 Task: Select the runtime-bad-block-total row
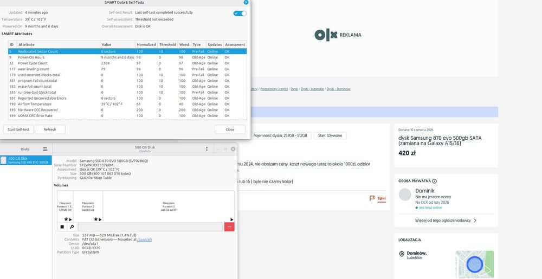127,93
